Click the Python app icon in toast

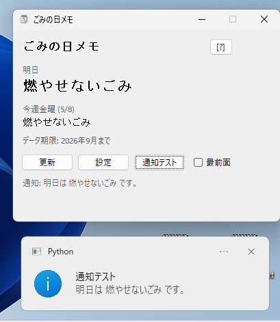tap(36, 252)
